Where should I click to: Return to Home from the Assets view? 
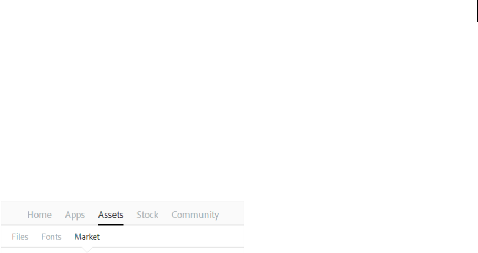coord(39,215)
